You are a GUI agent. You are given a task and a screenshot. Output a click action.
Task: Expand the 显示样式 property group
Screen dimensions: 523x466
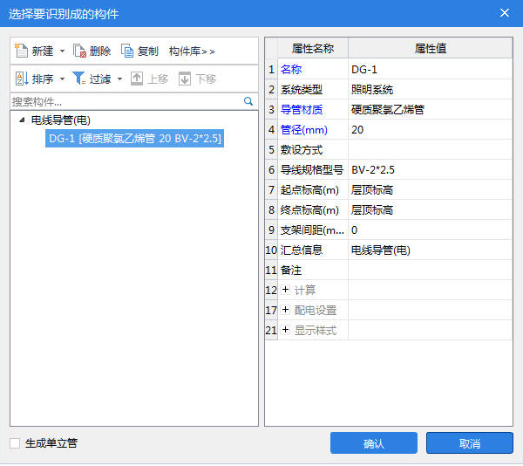click(285, 330)
